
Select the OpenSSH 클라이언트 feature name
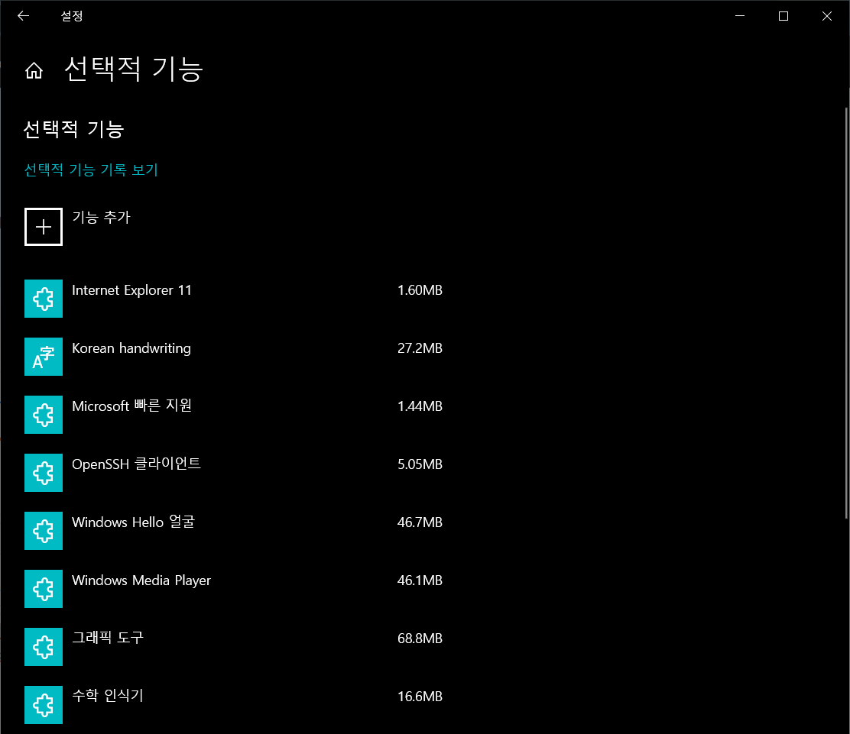click(x=137, y=464)
